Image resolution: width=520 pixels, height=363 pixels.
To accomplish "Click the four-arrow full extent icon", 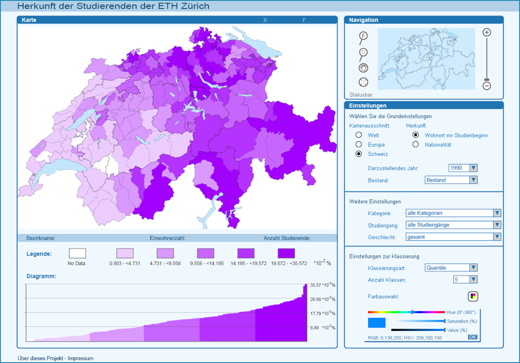I will [x=363, y=82].
